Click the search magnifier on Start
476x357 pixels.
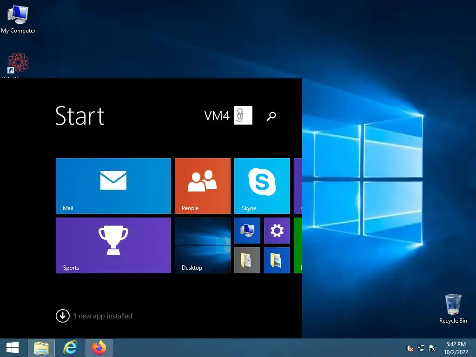(x=271, y=116)
